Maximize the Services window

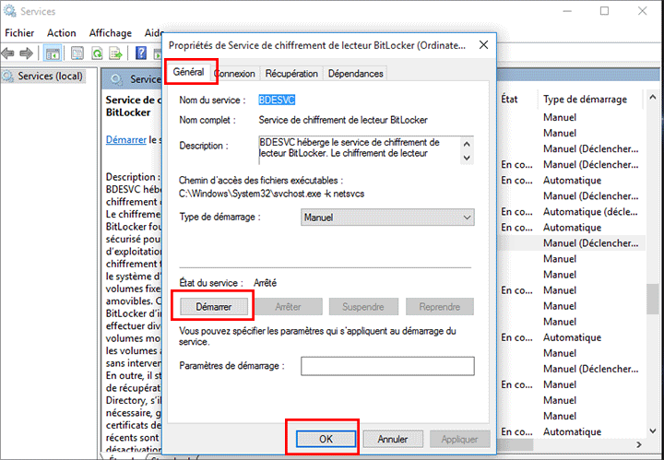point(605,11)
